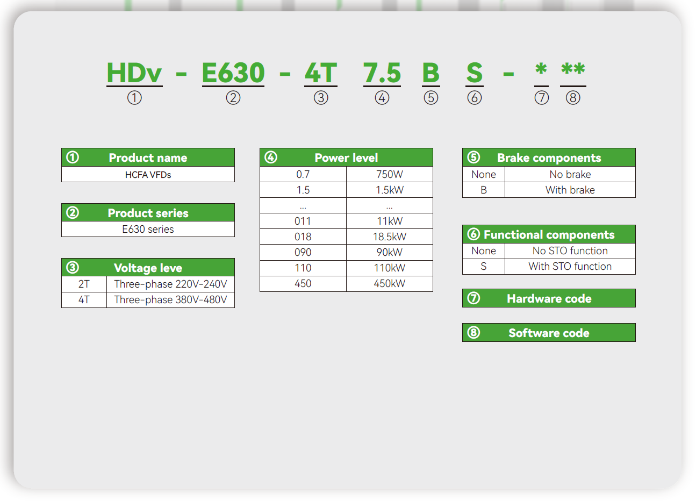Screen dimensions: 696x501
Task: Select the HCFA VFDs cell
Action: click(148, 175)
